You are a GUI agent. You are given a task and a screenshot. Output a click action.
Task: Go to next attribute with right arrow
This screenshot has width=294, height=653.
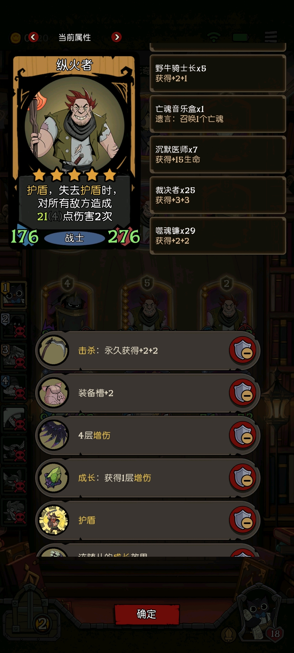pyautogui.click(x=117, y=37)
